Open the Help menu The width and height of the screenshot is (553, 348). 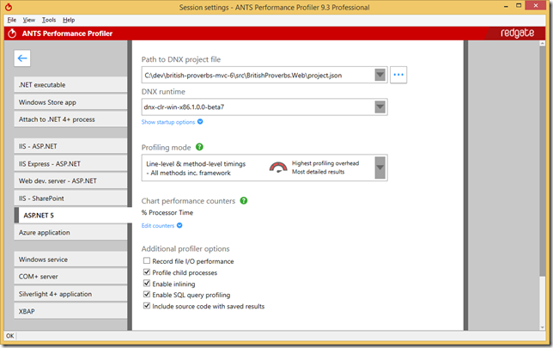(x=69, y=20)
